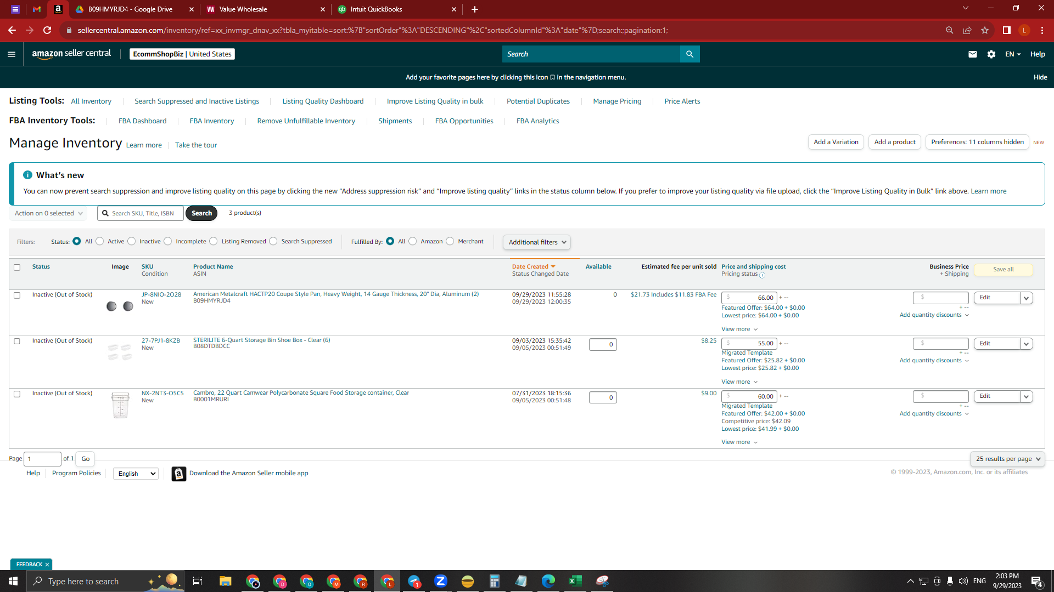The image size is (1054, 592).
Task: Open Edit dropdown arrow for Sterilite row
Action: coord(1027,344)
